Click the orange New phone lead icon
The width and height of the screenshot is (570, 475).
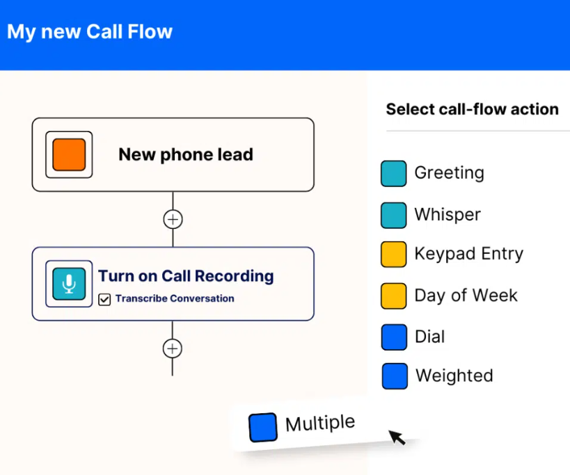click(x=69, y=154)
